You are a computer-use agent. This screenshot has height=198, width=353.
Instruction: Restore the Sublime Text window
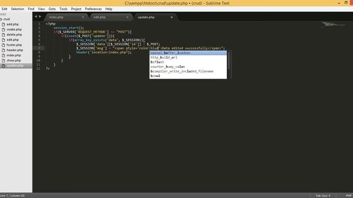tap(346, 3)
